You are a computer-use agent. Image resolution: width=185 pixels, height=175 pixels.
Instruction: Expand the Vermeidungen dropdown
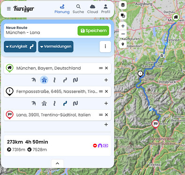coord(56,47)
